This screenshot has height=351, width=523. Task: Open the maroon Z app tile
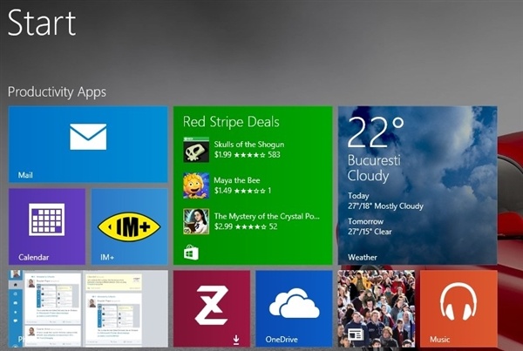pyautogui.click(x=212, y=308)
